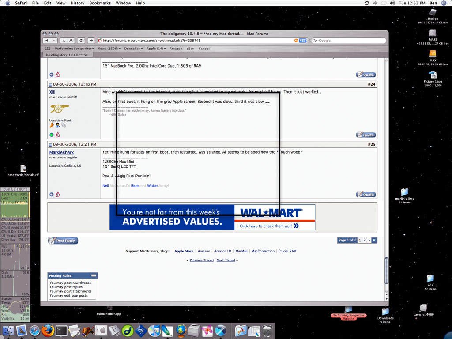Select the LaserJet 4000 desktop printer
Screen dimensions: 452x339
pyautogui.click(x=423, y=308)
